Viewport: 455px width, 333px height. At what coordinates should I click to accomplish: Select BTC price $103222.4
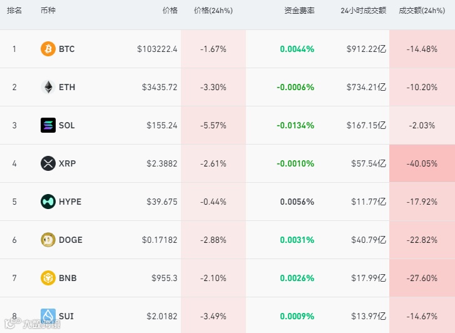point(157,49)
